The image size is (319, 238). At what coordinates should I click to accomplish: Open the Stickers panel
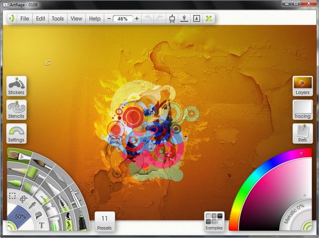(x=17, y=86)
